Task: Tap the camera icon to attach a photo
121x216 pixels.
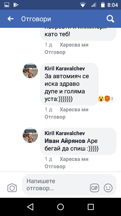Action: point(12,188)
